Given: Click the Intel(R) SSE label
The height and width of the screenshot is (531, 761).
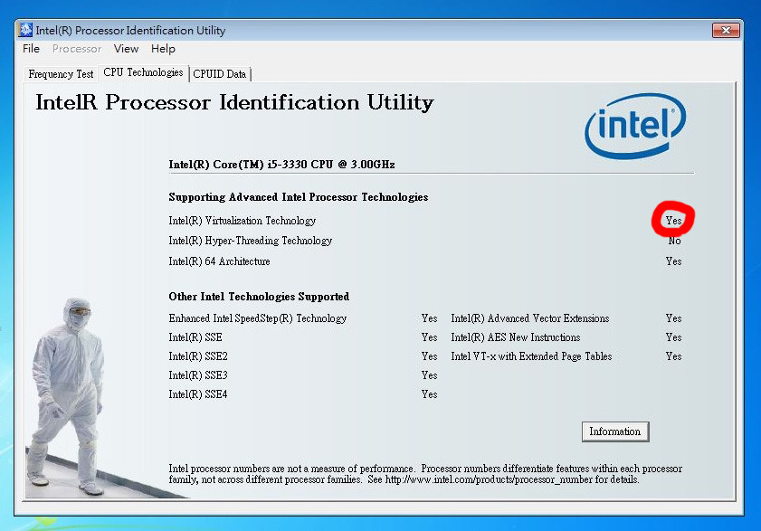Looking at the screenshot, I should pyautogui.click(x=195, y=337).
